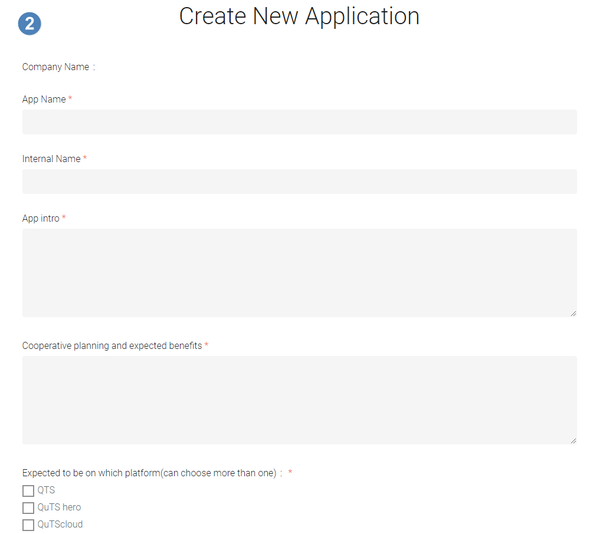Screen dimensions: 590x534
Task: Select the QuTS hero label text
Action: point(59,507)
